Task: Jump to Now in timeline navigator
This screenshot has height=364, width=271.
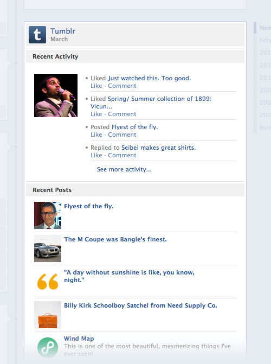Action: point(265,28)
